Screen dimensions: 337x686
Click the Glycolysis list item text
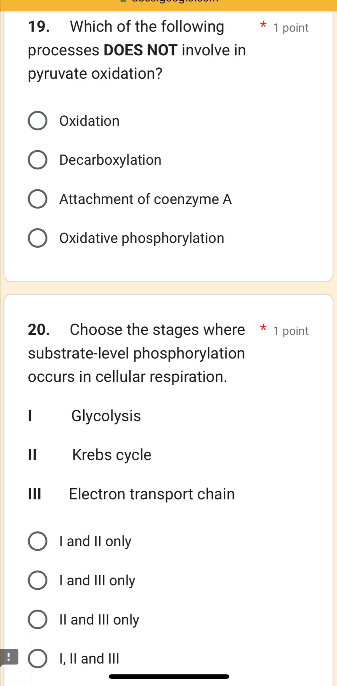[106, 416]
